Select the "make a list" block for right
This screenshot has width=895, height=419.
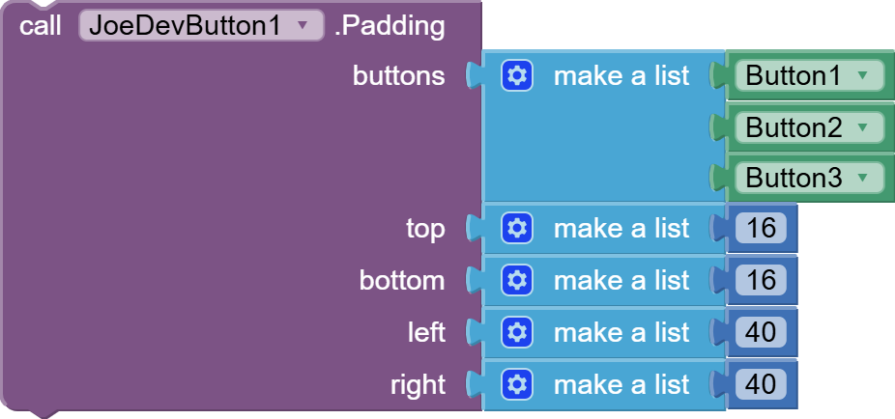(621, 384)
